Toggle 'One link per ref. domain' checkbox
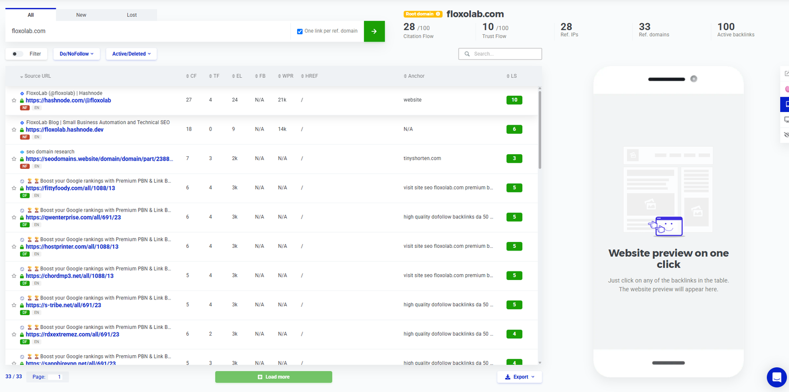The image size is (789, 392). [x=300, y=31]
